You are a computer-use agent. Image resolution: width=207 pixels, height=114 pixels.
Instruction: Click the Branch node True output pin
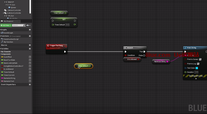[x=144, y=52]
